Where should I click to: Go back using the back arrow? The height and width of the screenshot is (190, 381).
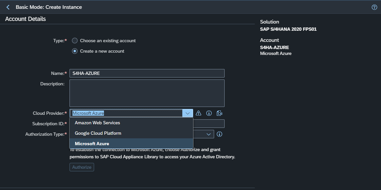(x=8, y=7)
